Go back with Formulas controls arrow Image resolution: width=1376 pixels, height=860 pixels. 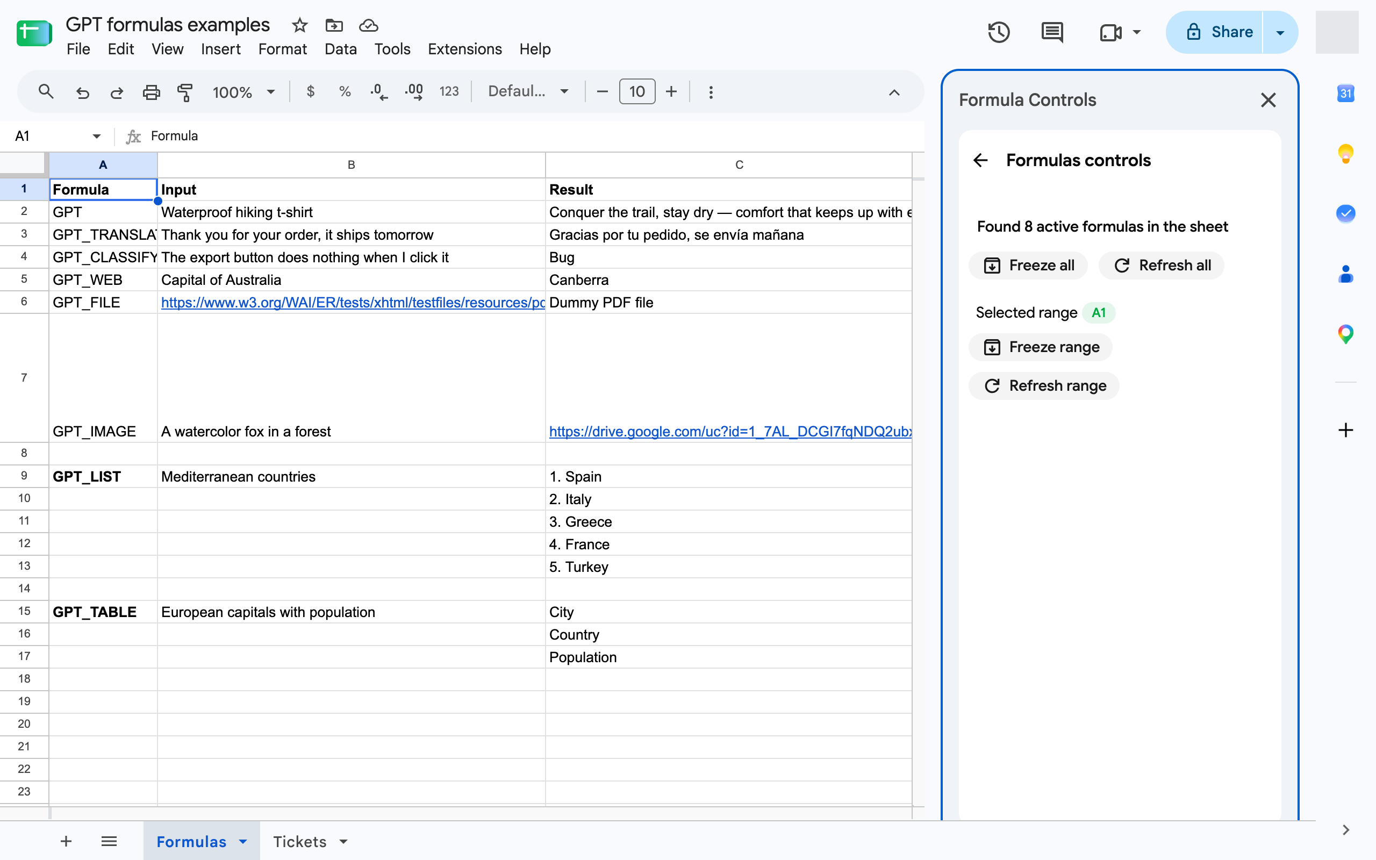981,160
